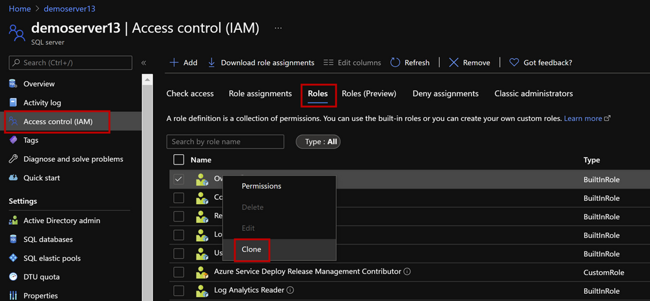The width and height of the screenshot is (650, 301).
Task: Uncheck the checked first role row checkbox
Action: 179,179
